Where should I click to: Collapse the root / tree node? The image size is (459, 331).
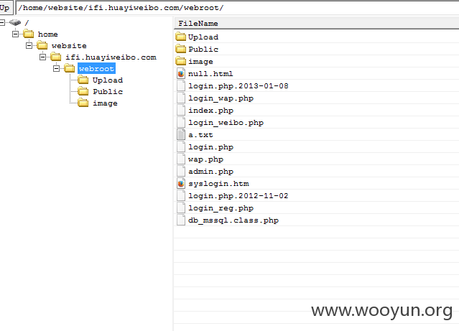click(x=2, y=22)
